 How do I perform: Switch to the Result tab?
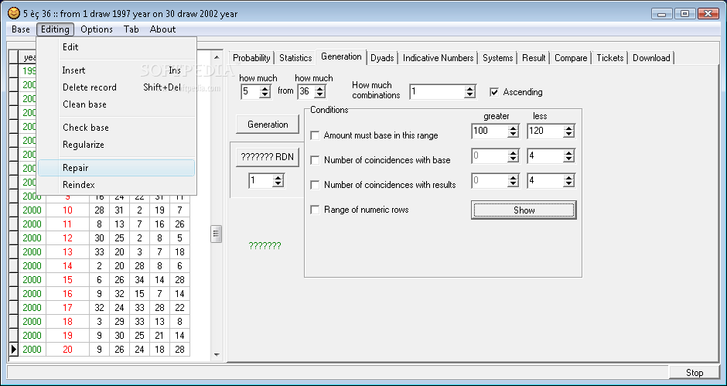coord(534,58)
